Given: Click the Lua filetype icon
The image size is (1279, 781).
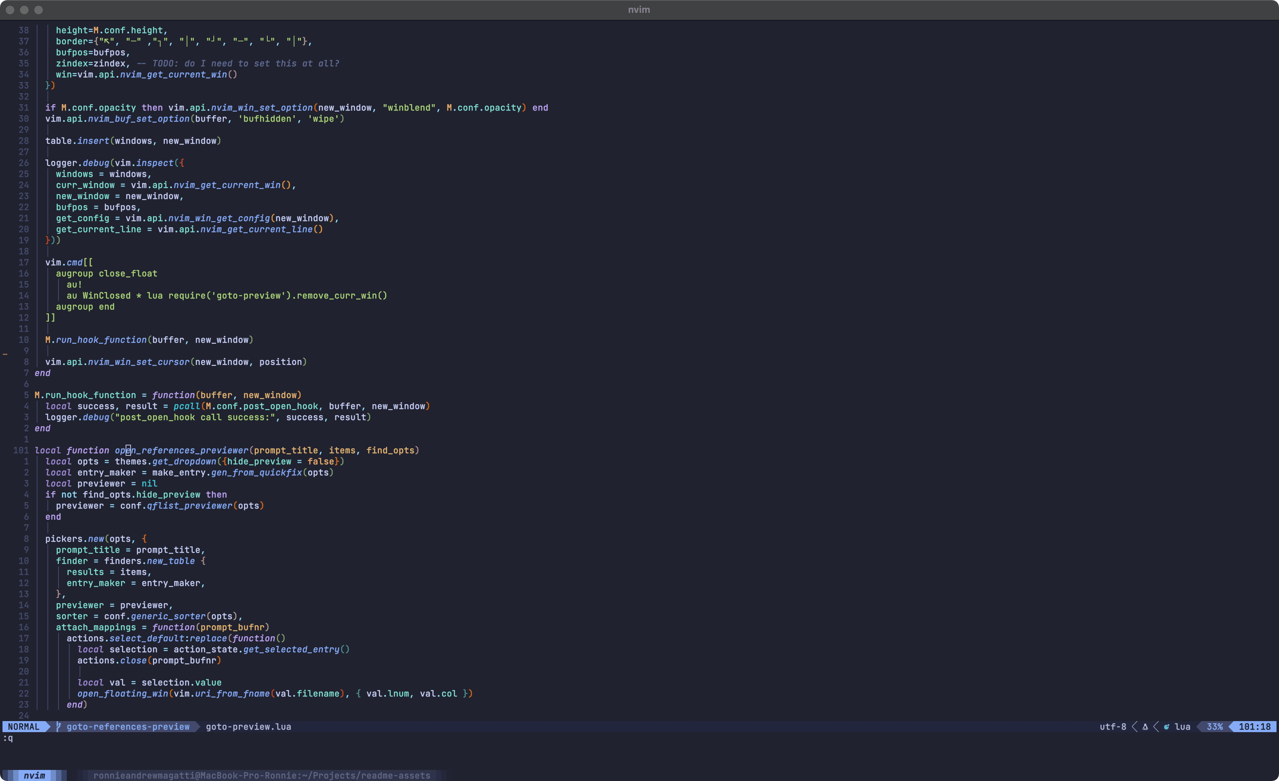Looking at the screenshot, I should point(1167,726).
